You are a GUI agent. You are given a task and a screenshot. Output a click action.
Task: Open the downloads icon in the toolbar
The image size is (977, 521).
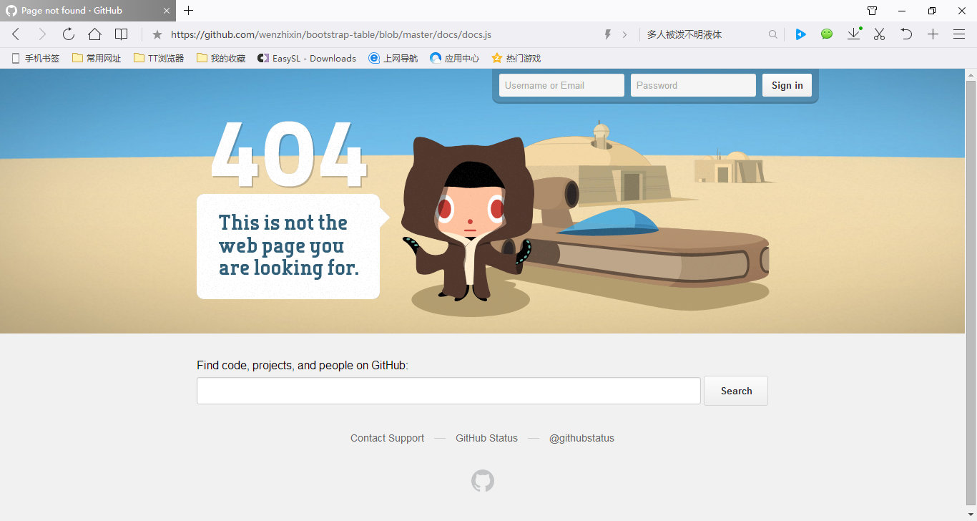point(854,34)
